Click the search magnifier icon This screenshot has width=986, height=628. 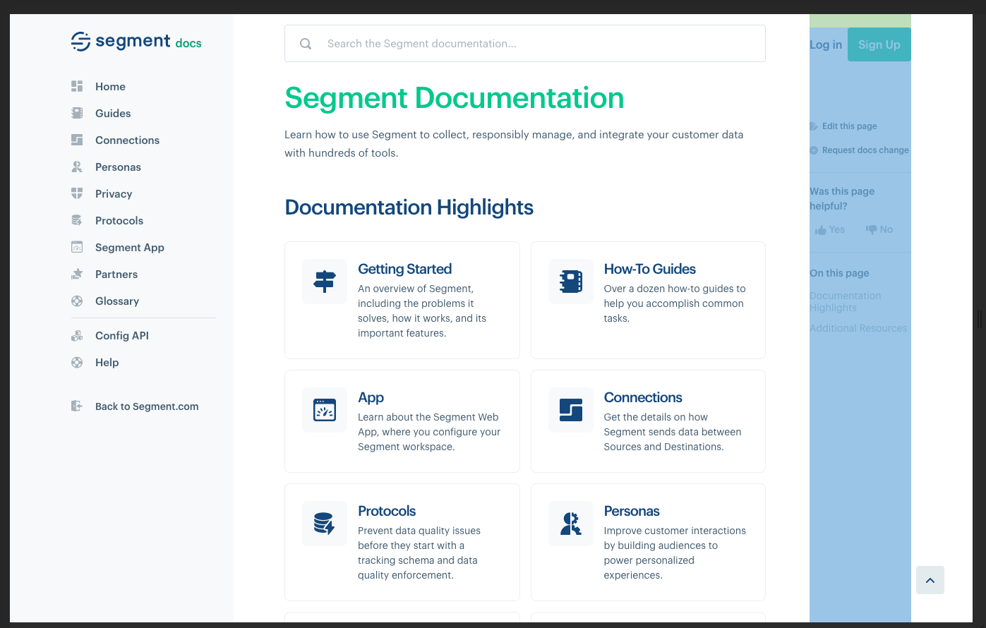[x=306, y=44]
